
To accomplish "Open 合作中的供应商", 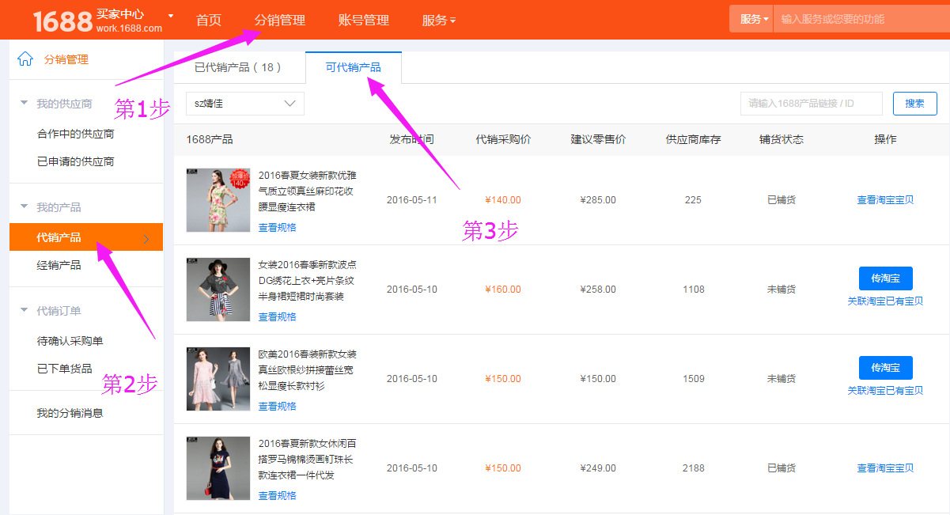I will pos(76,134).
